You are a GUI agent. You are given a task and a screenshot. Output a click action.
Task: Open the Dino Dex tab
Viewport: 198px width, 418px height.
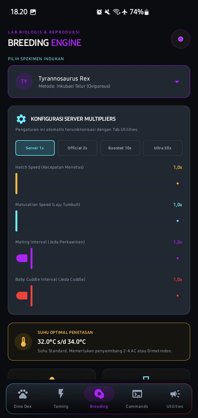click(22, 399)
